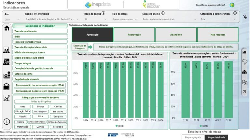Open Categorias e características dropdown
This screenshot has height=140, width=250.
click(219, 20)
